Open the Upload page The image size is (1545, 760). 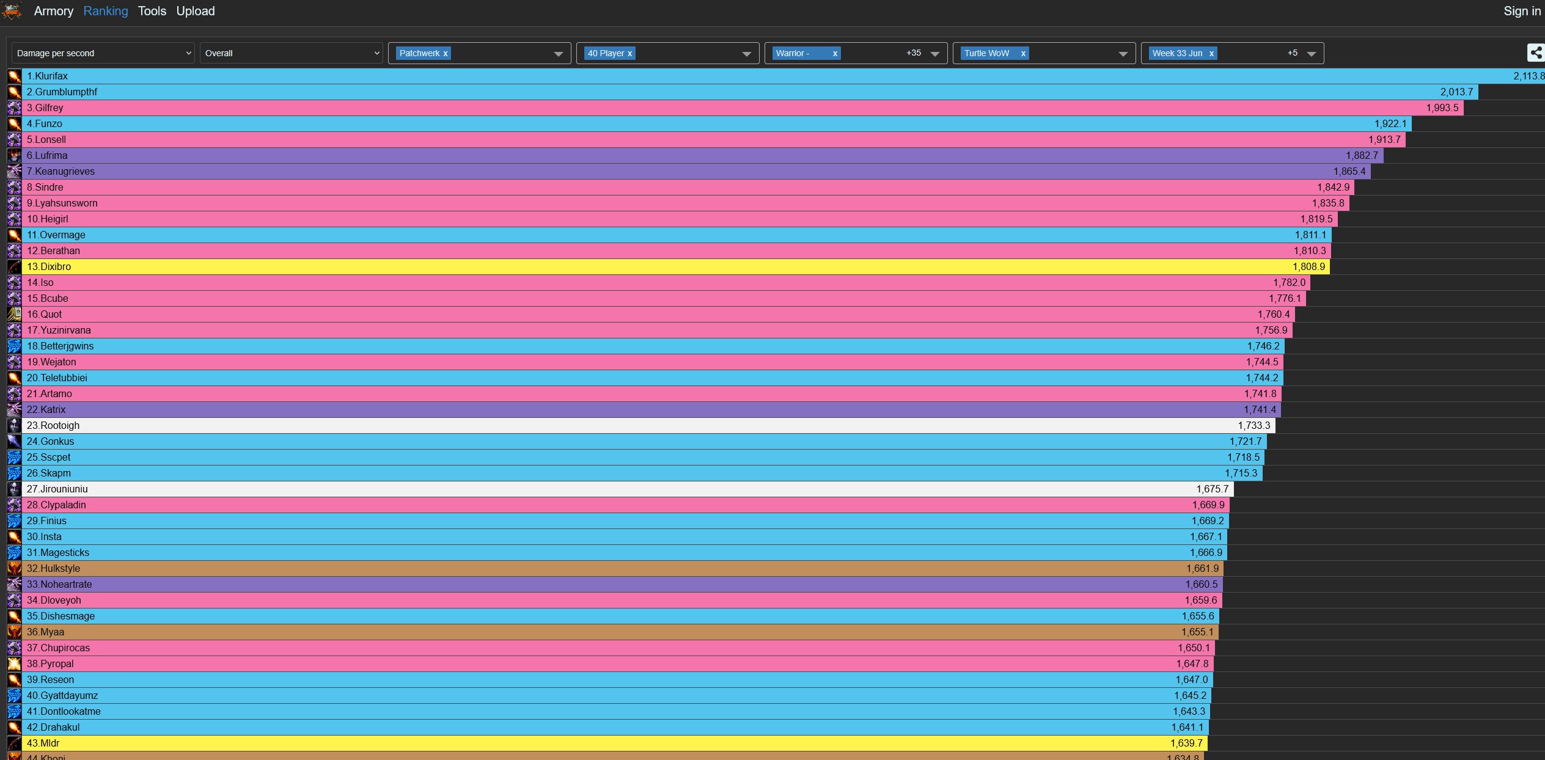tap(196, 11)
